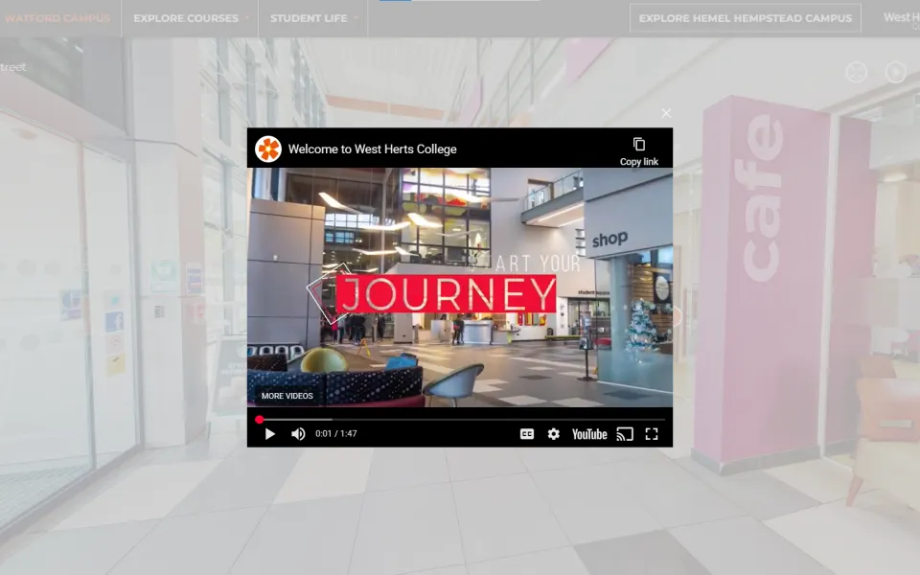
Task: Open the video settings gear
Action: (553, 434)
